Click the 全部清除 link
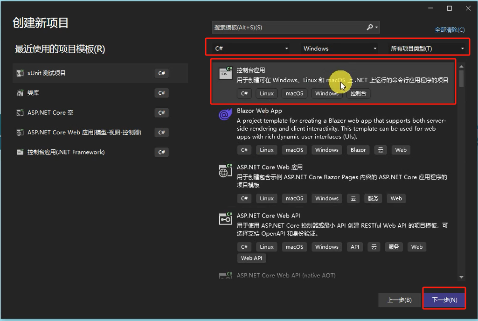Viewport: 478px width, 321px height. click(450, 29)
